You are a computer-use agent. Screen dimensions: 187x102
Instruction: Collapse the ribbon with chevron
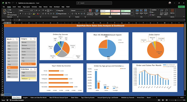[184, 17]
